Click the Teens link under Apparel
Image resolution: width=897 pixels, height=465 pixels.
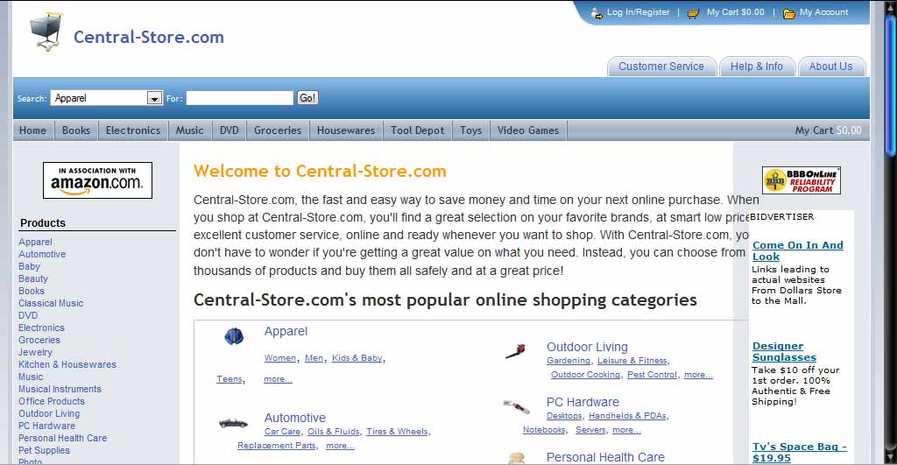pyautogui.click(x=230, y=379)
